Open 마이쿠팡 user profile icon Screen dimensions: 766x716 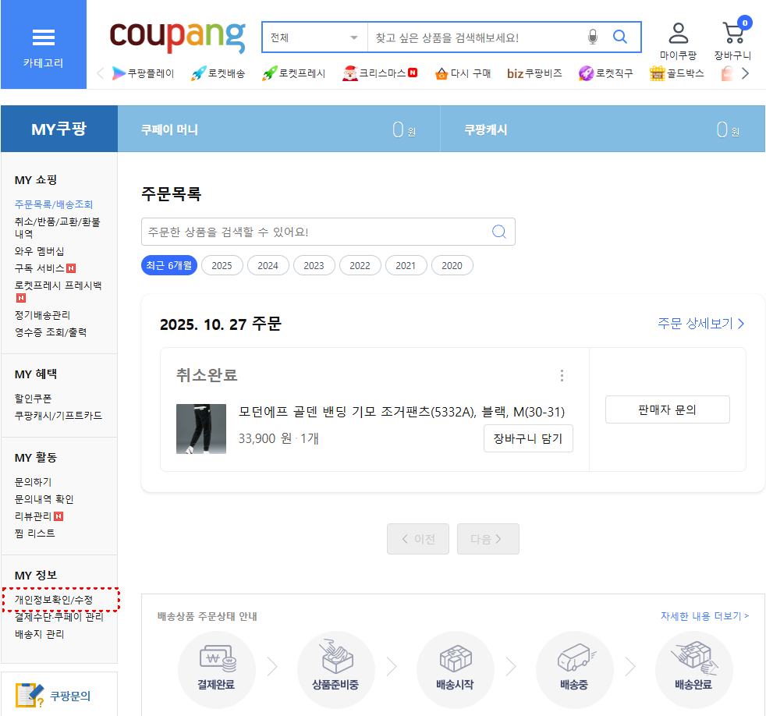pos(678,41)
